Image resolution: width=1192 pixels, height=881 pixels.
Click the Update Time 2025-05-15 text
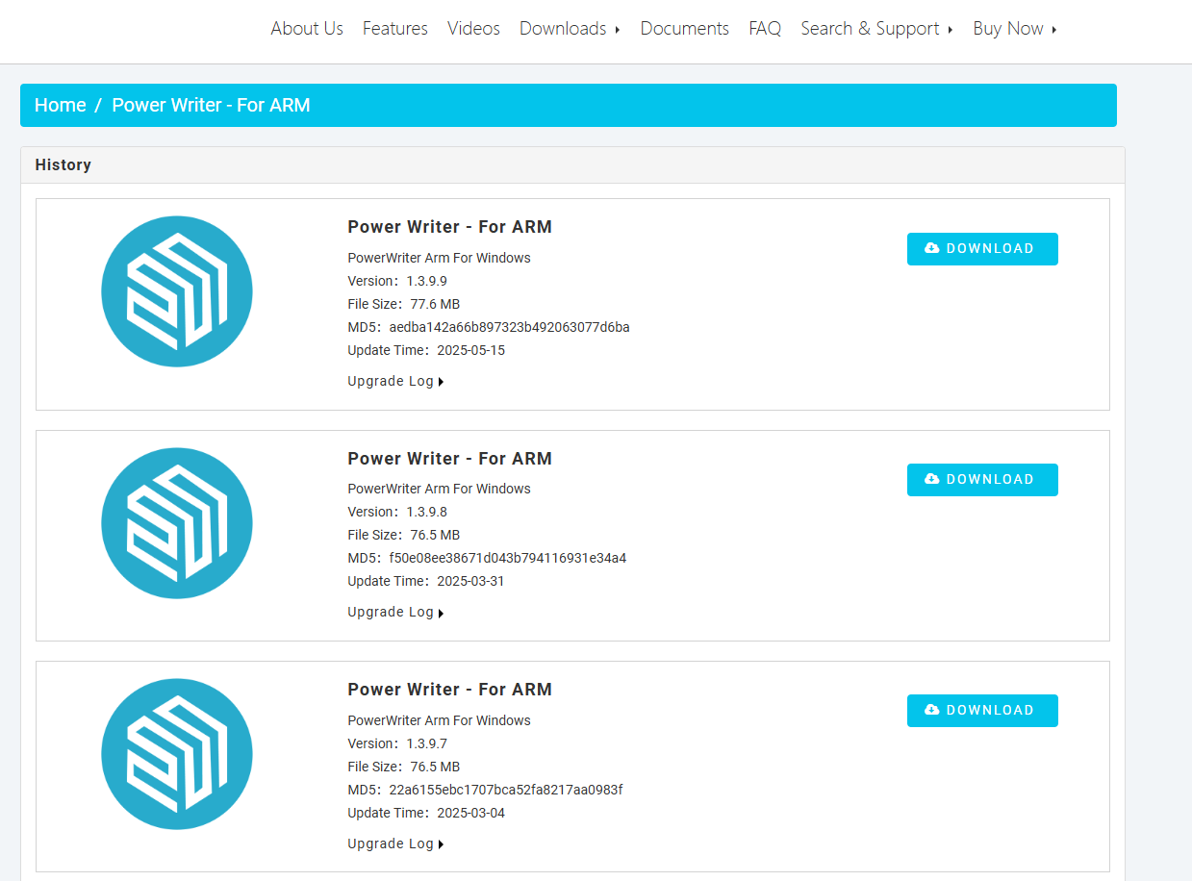pos(426,350)
